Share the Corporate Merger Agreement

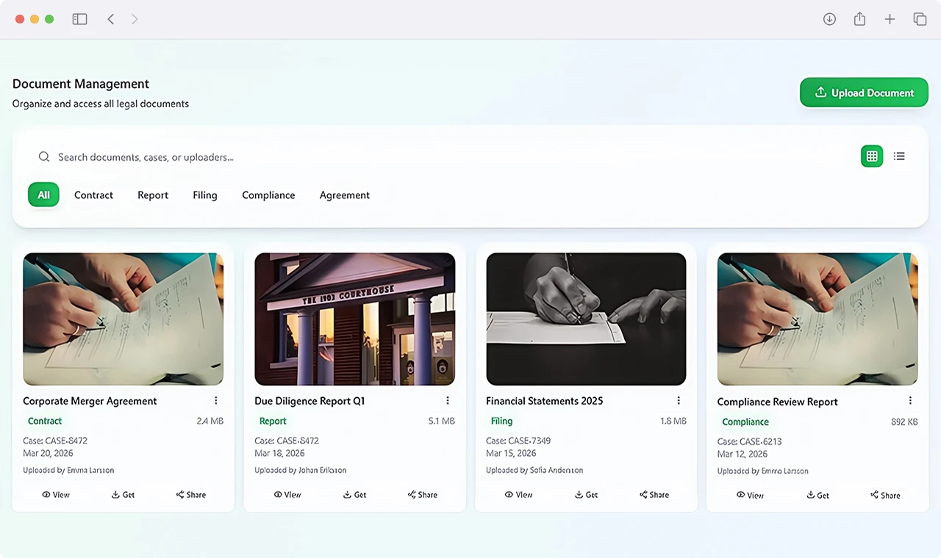pos(191,495)
